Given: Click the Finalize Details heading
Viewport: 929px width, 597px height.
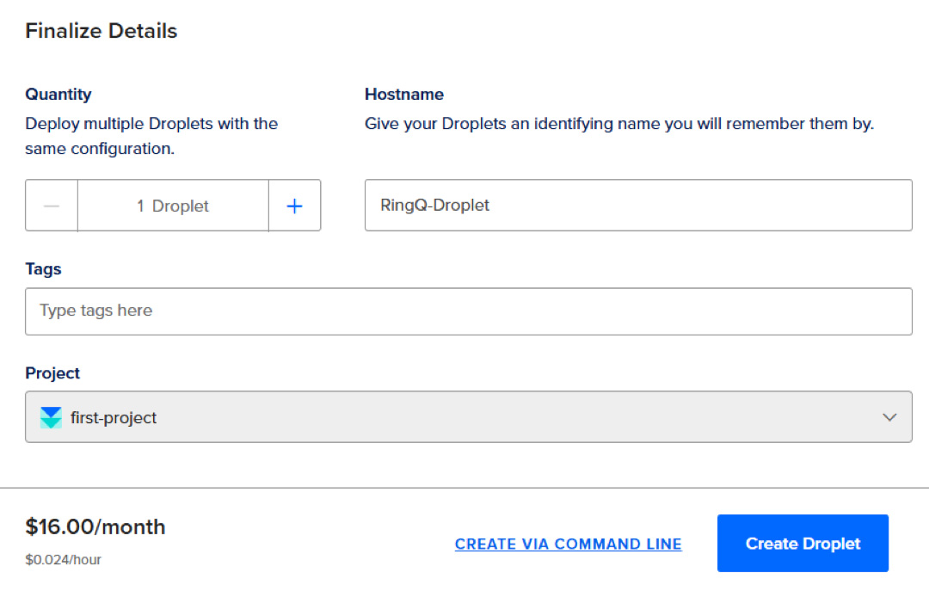Looking at the screenshot, I should point(101,31).
